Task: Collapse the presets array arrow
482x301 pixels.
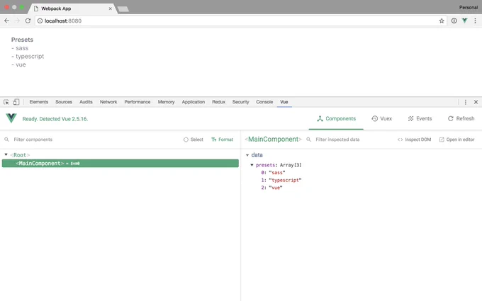Action: pos(252,165)
